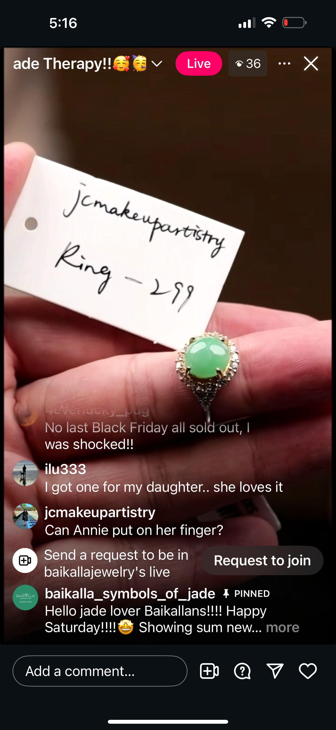Open the jcmakeupartistry username link
Screen dimensions: 336x730
click(x=100, y=512)
